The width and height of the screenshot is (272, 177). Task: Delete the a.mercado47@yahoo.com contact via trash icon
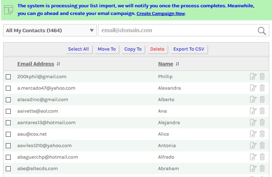click(262, 88)
